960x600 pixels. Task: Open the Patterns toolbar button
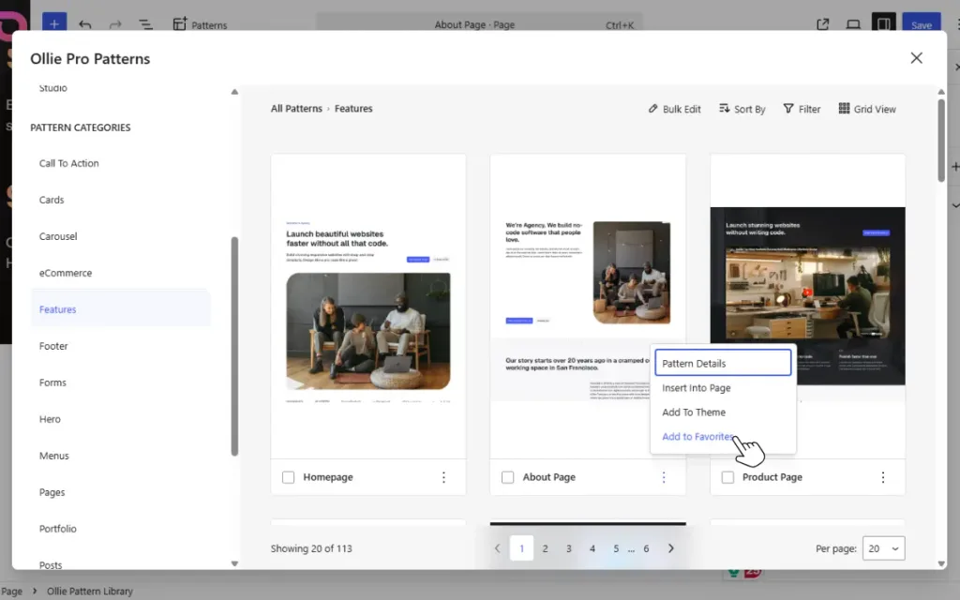[x=201, y=24]
